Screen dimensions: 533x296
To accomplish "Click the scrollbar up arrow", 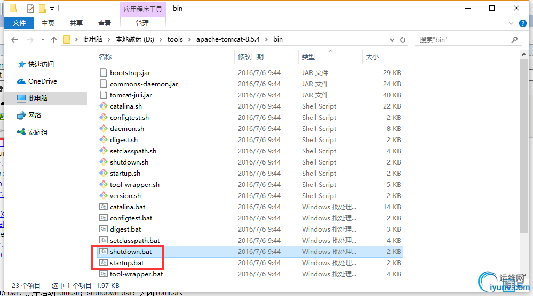I will pos(524,54).
